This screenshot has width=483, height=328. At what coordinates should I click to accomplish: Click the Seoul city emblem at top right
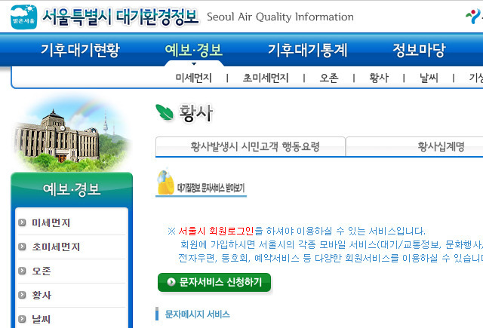474,17
